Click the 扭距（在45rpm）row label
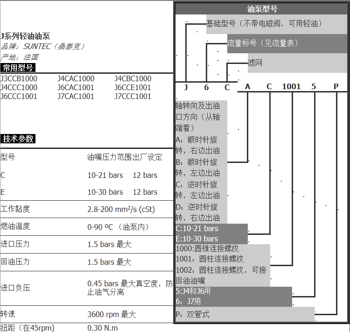 point(27,328)
